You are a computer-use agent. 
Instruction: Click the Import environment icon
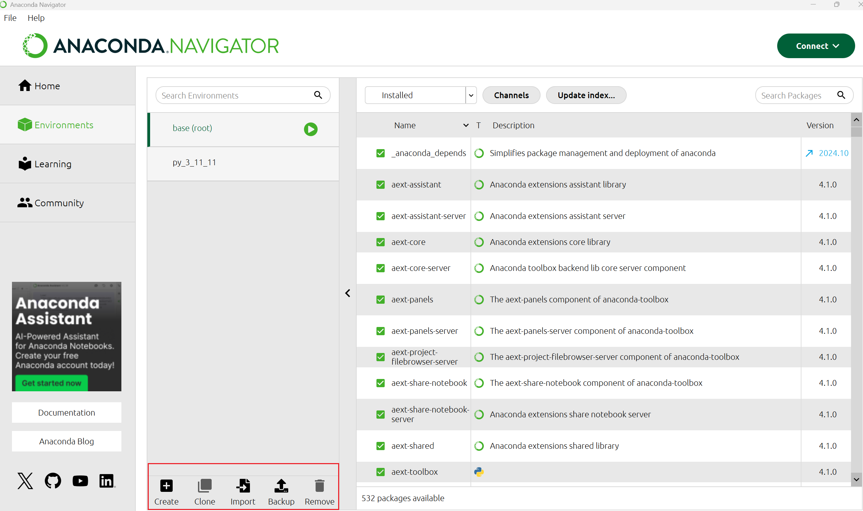point(243,486)
